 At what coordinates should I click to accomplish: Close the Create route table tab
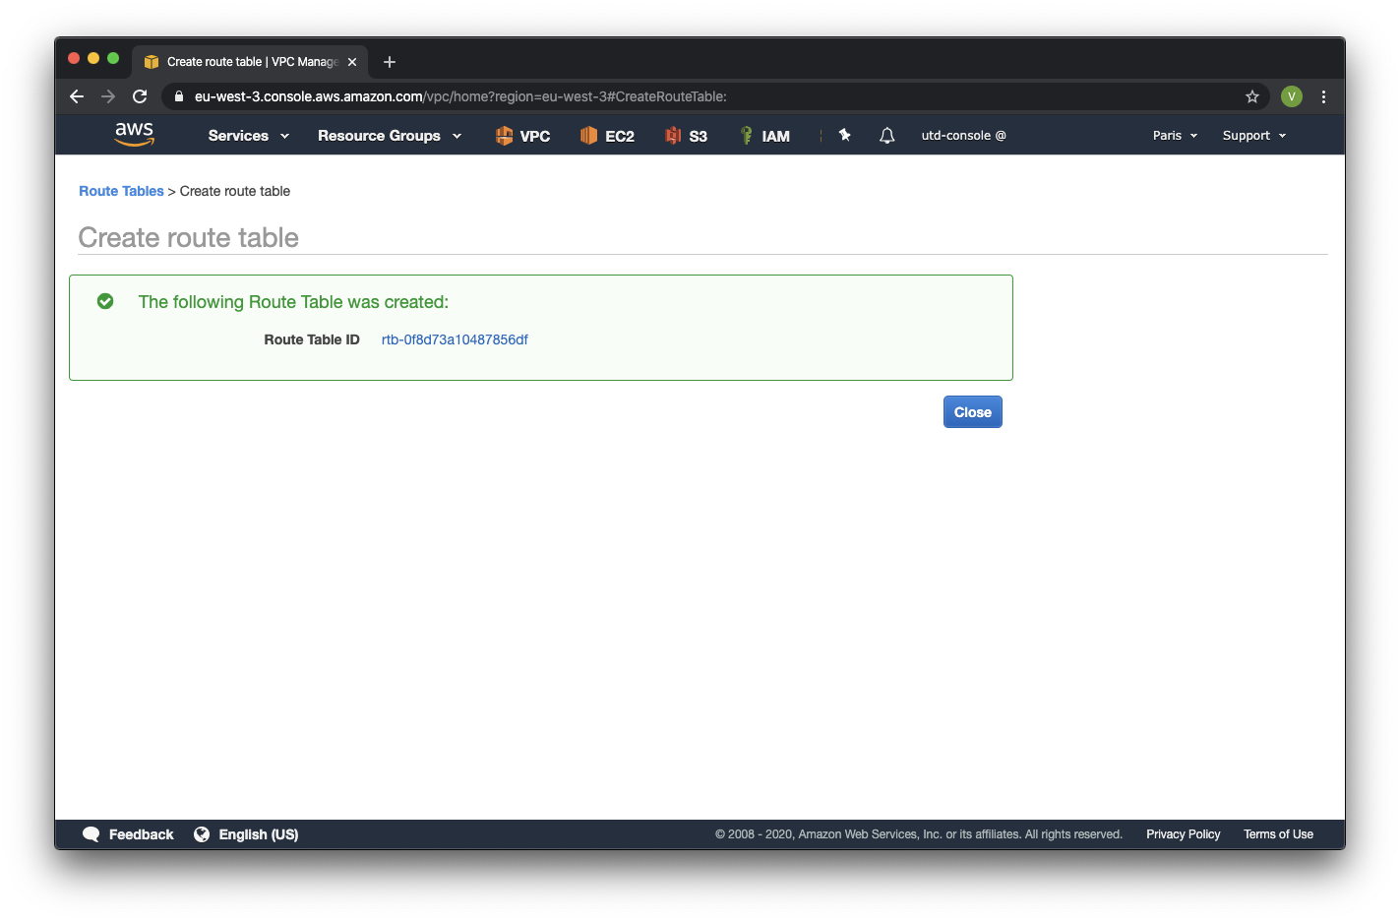[352, 62]
